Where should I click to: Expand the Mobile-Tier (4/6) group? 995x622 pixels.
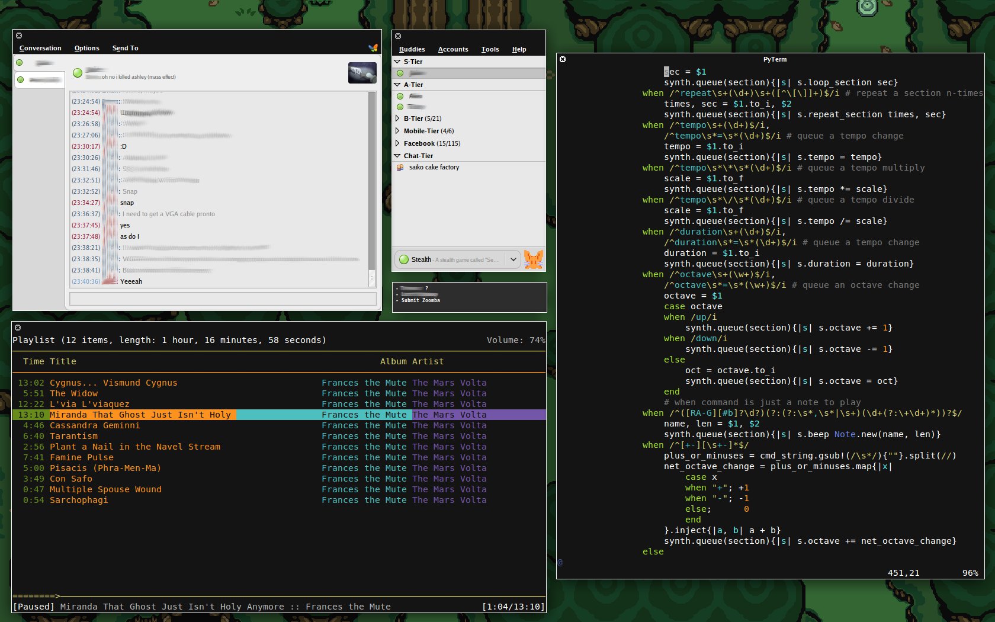(397, 131)
